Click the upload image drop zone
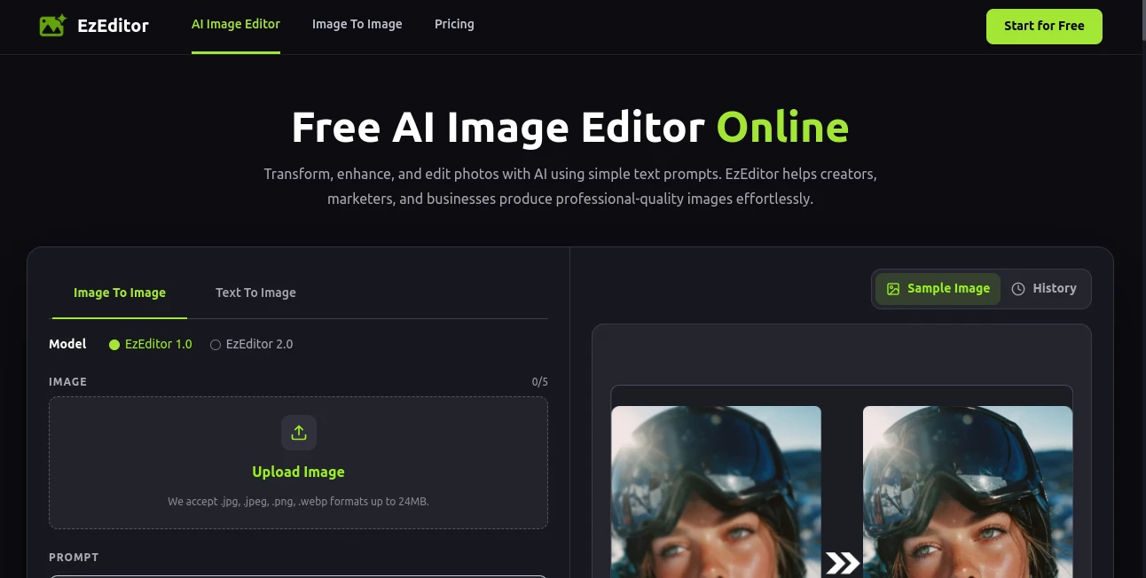This screenshot has width=1146, height=578. coord(298,463)
